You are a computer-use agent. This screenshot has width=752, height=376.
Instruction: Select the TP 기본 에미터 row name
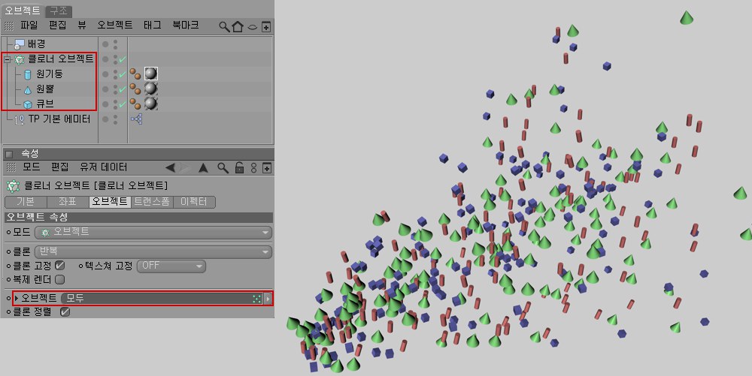click(59, 119)
